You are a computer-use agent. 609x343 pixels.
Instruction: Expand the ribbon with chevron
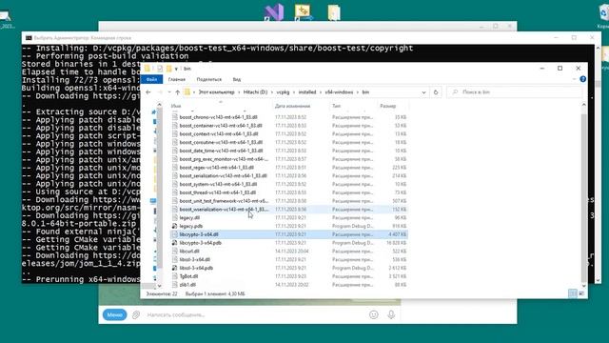(574, 79)
